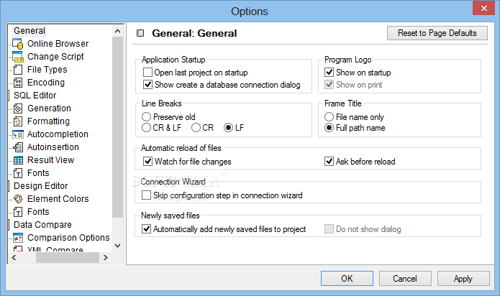Click the Fonts icon under SQL Editor
Viewport: 500px width, 296px height.
coord(18,173)
